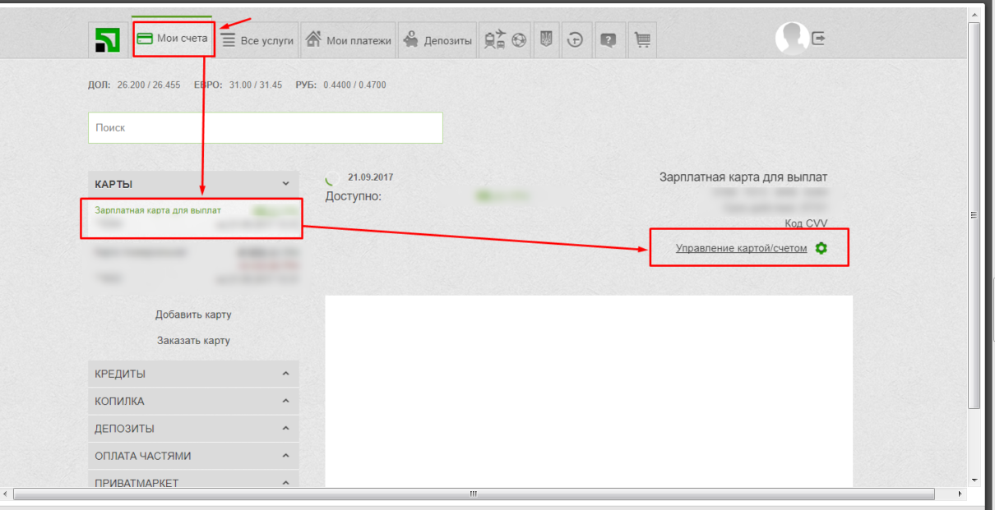The width and height of the screenshot is (995, 510).
Task: Click the logout icon beside avatar
Action: (819, 38)
